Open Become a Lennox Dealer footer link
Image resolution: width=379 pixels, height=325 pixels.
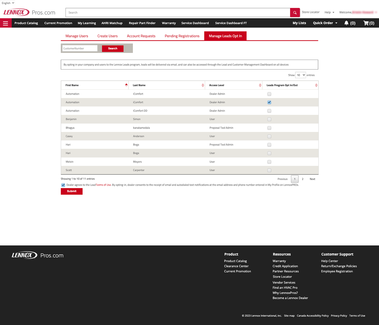290,298
